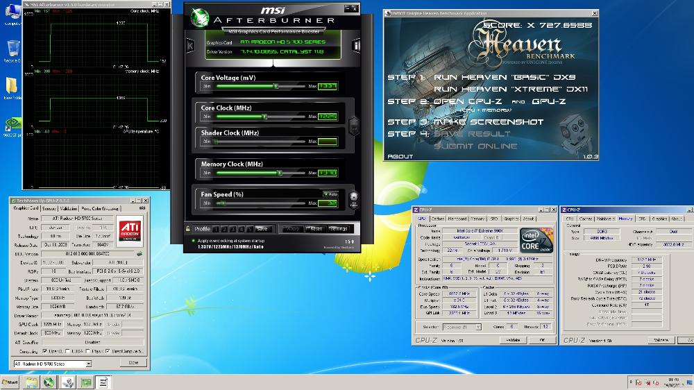The image size is (694, 390).
Task: Open the GPU selection dropdown in GPU-Z
Action: pyautogui.click(x=89, y=364)
